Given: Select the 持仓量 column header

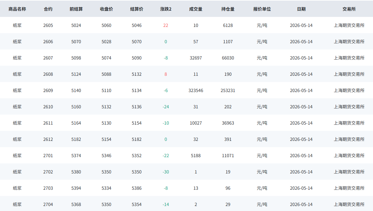Looking at the screenshot, I should [x=228, y=9].
